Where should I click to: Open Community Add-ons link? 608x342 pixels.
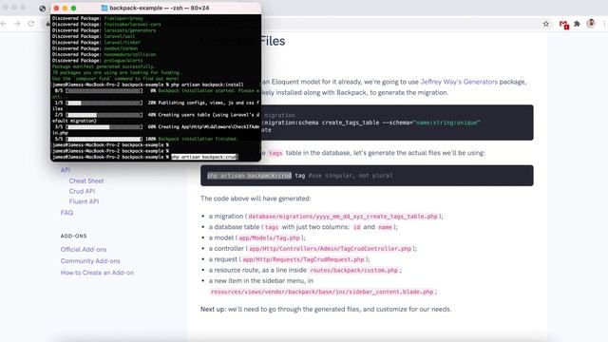[x=90, y=261]
